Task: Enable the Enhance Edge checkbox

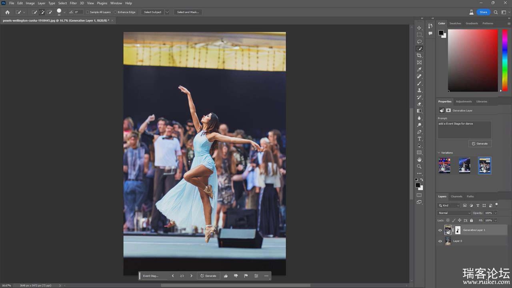Action: coord(116,12)
